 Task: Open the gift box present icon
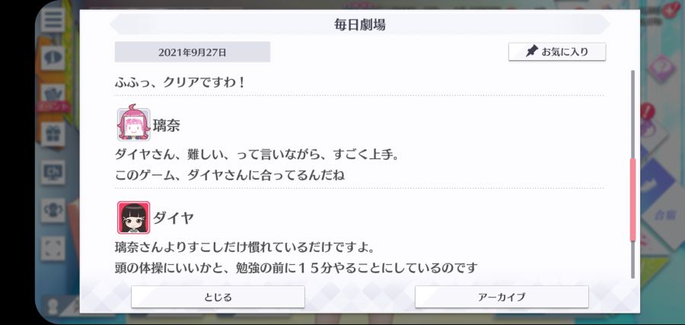coord(53,133)
